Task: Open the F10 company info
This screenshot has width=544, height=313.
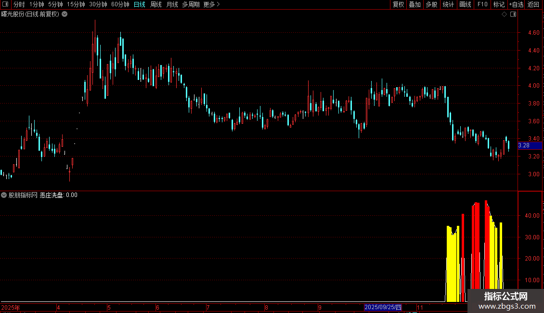Action: pos(482,4)
